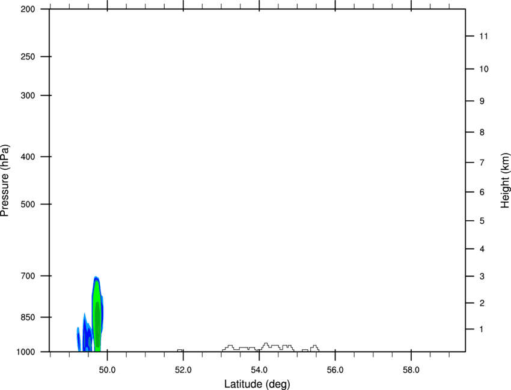Click the 500 pressure tick label
This screenshot has height=390, width=511.
click(28, 204)
